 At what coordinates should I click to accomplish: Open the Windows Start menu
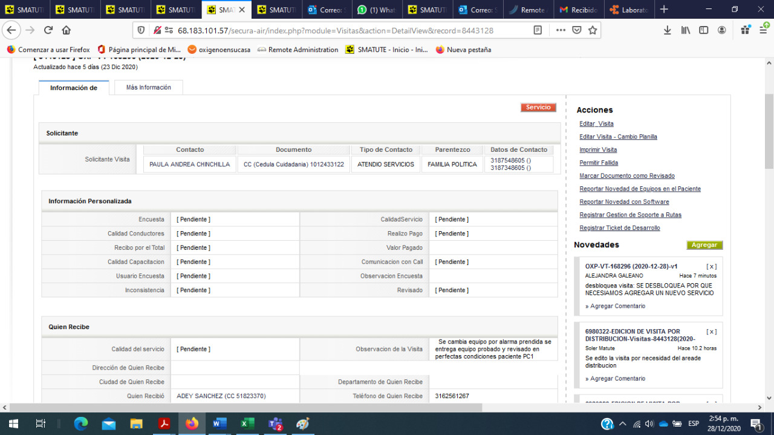13,424
